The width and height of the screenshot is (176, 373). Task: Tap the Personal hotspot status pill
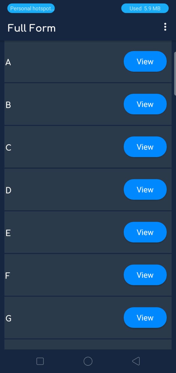pyautogui.click(x=31, y=8)
